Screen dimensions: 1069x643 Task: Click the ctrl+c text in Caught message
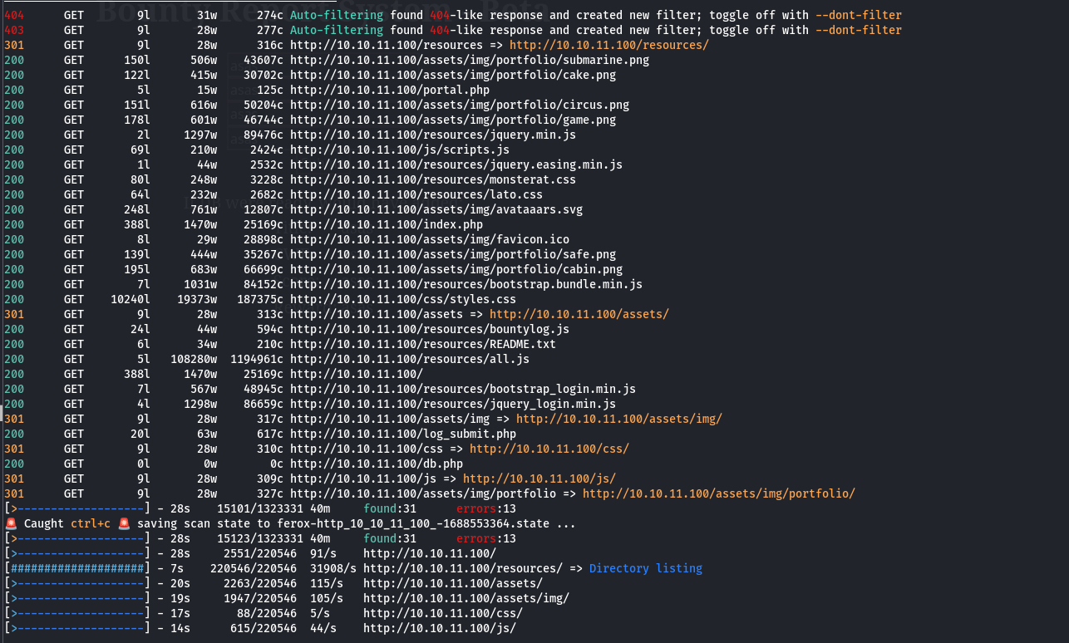click(91, 523)
